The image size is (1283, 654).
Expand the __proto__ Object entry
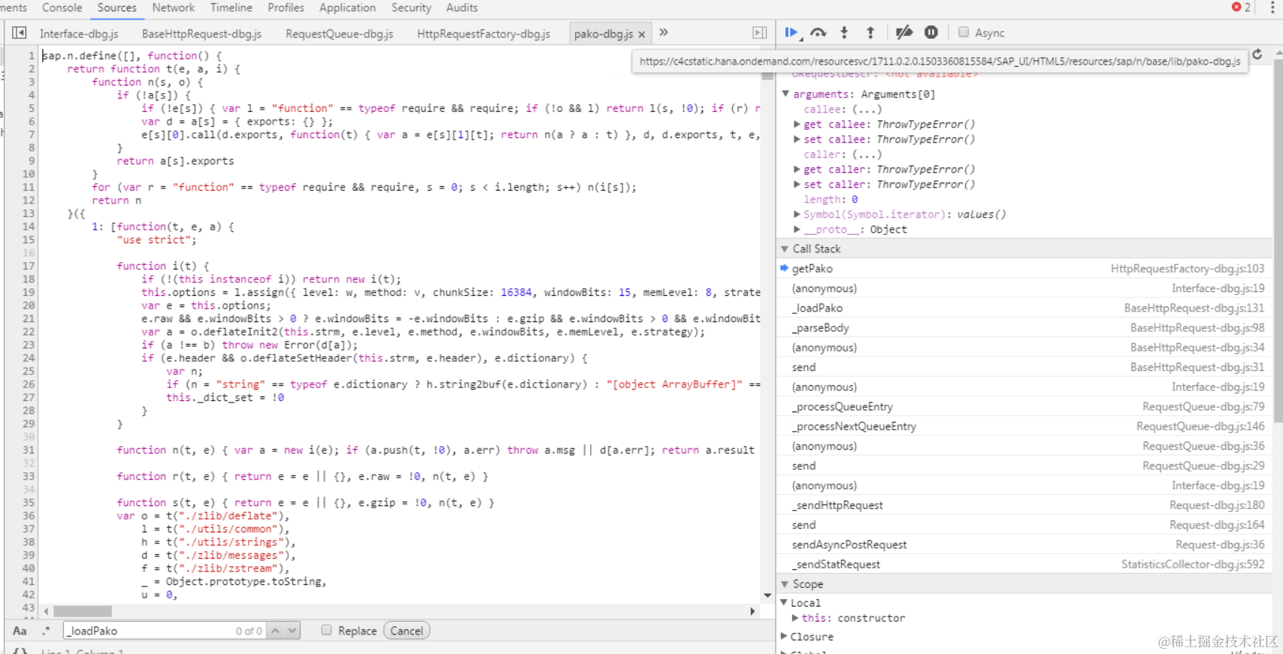(797, 229)
